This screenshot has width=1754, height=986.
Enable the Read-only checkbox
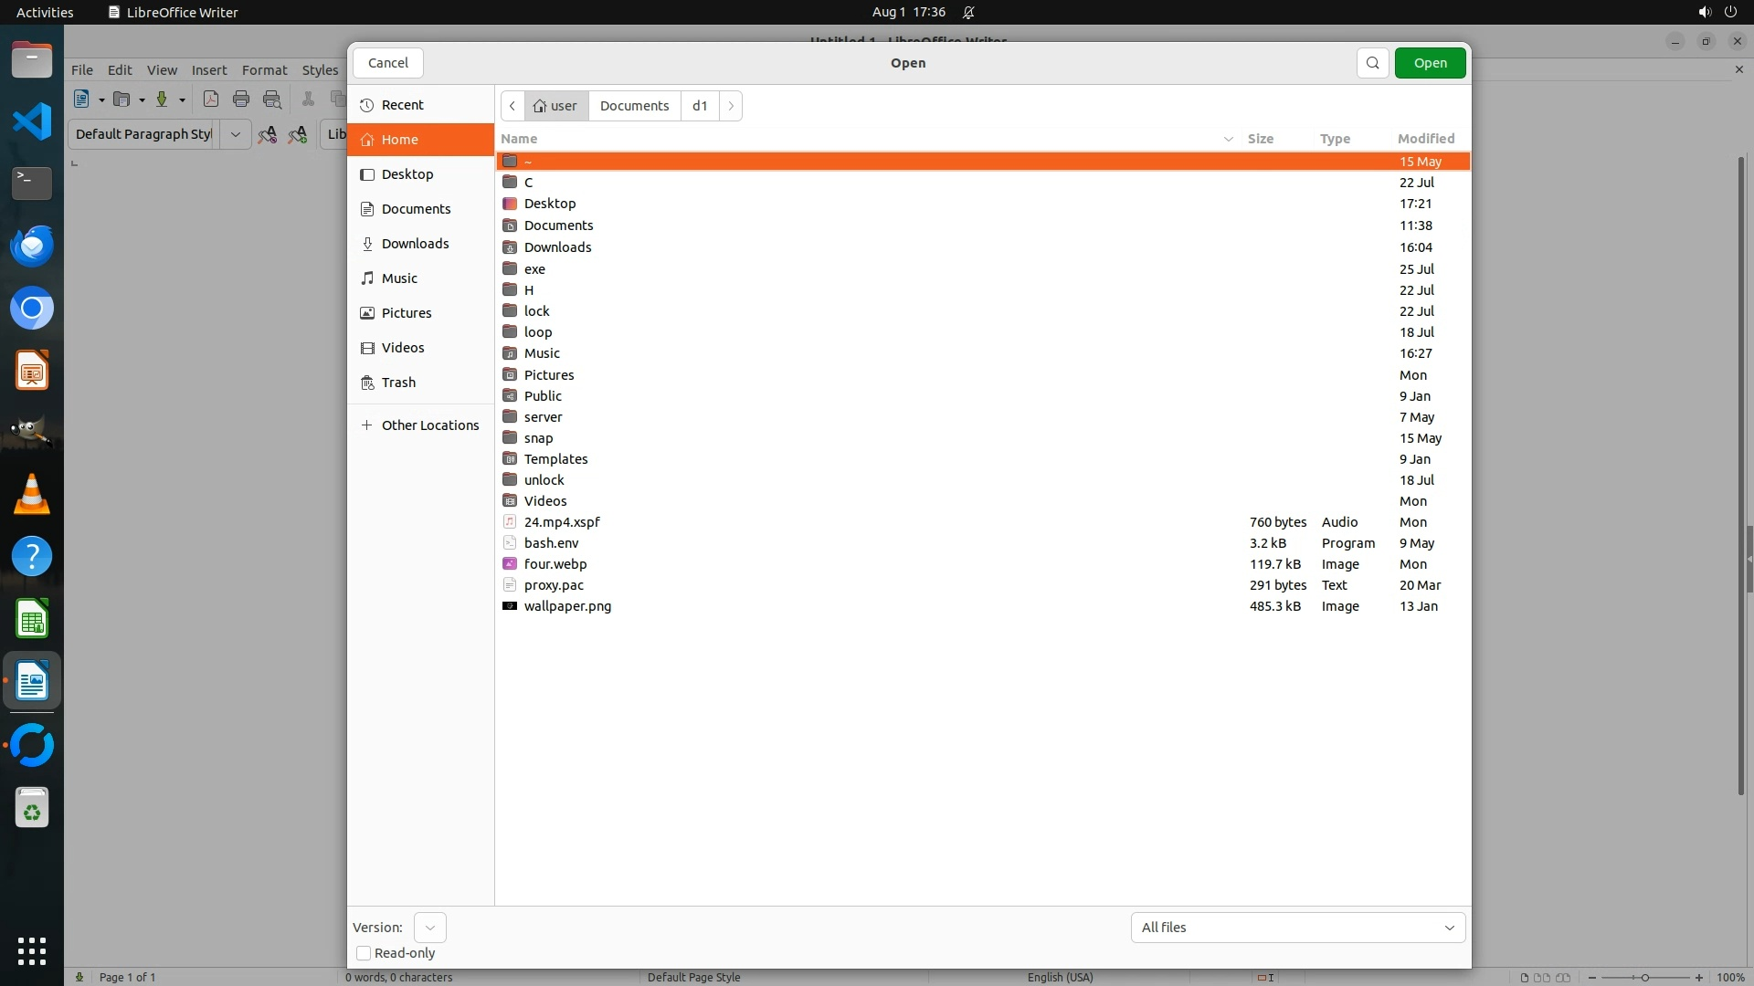click(x=364, y=953)
